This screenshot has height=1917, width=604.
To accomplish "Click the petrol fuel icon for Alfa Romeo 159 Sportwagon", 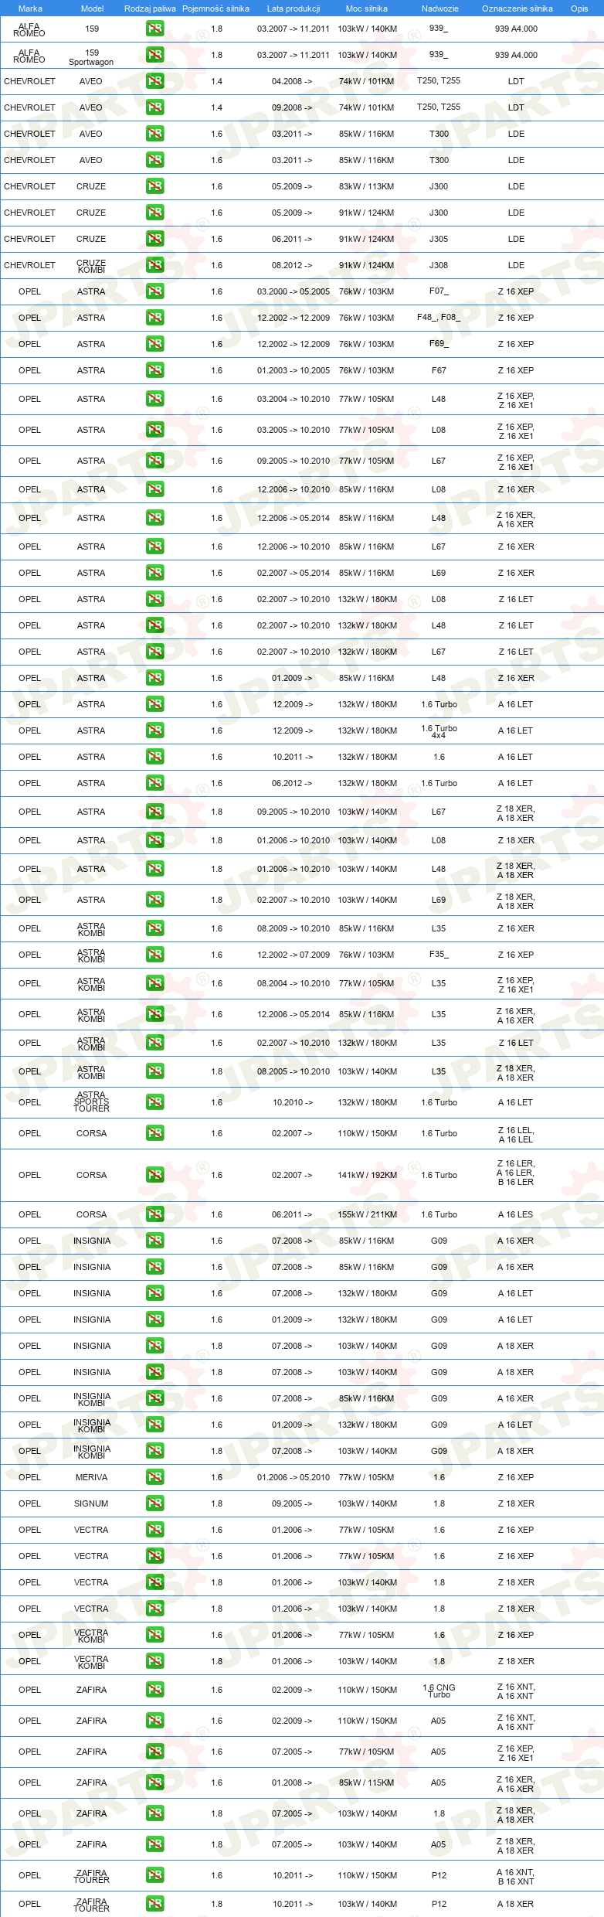I will click(154, 55).
